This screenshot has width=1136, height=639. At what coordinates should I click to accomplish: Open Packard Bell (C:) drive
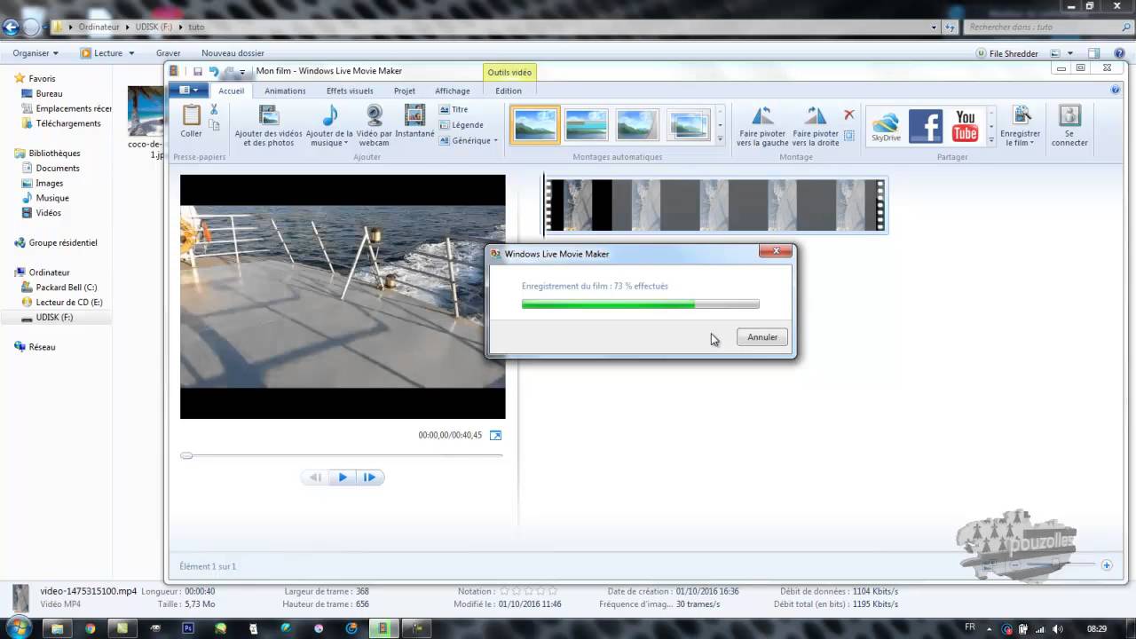67,288
